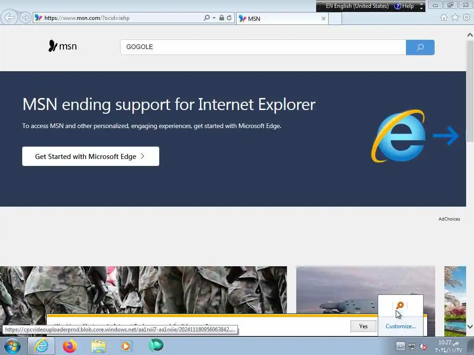Click the blue MSN search button
The height and width of the screenshot is (355, 474).
coord(420,47)
